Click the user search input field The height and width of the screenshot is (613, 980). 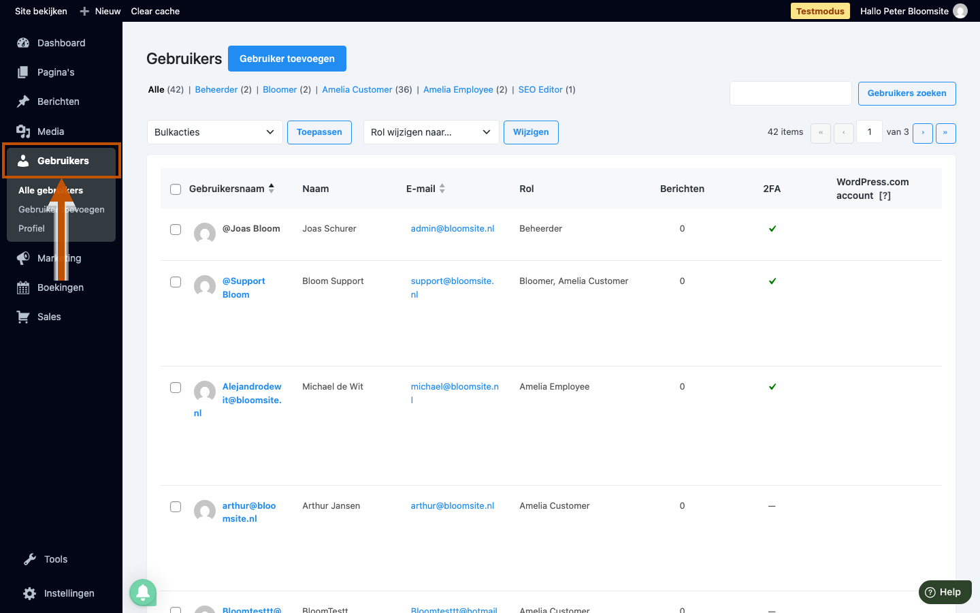(791, 93)
